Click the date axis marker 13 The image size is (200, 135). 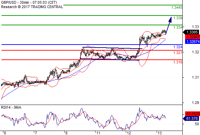pos(160,133)
